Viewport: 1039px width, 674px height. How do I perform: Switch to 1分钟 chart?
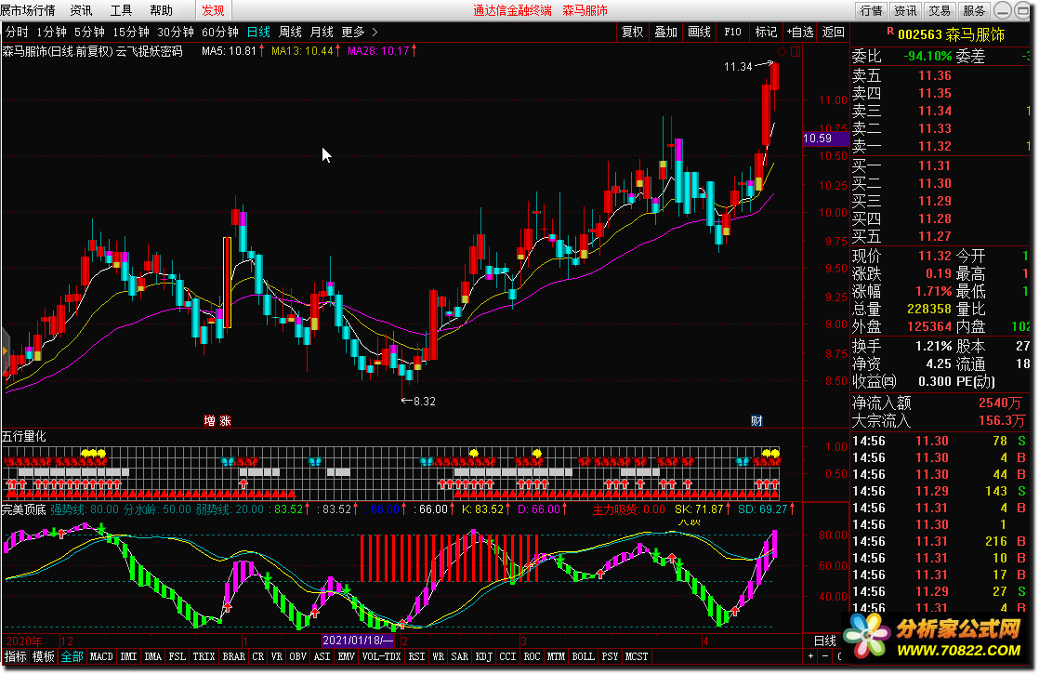(x=52, y=32)
